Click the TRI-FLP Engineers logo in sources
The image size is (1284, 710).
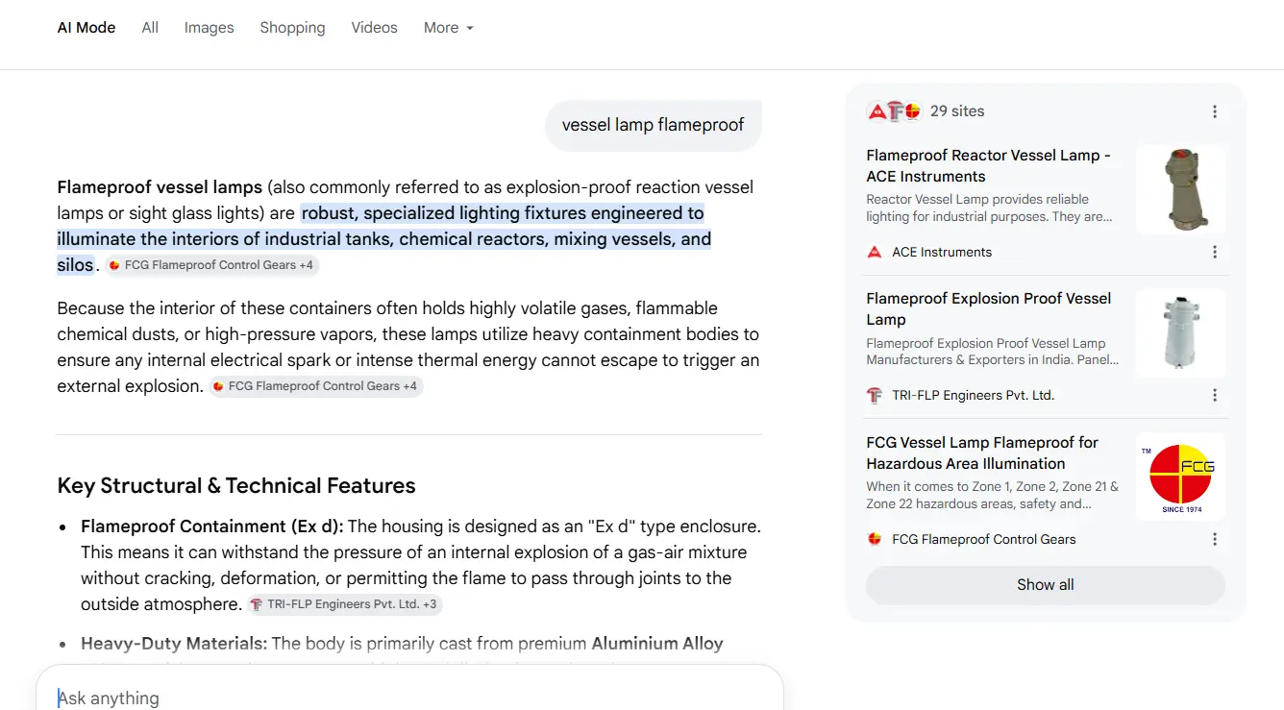tap(875, 395)
